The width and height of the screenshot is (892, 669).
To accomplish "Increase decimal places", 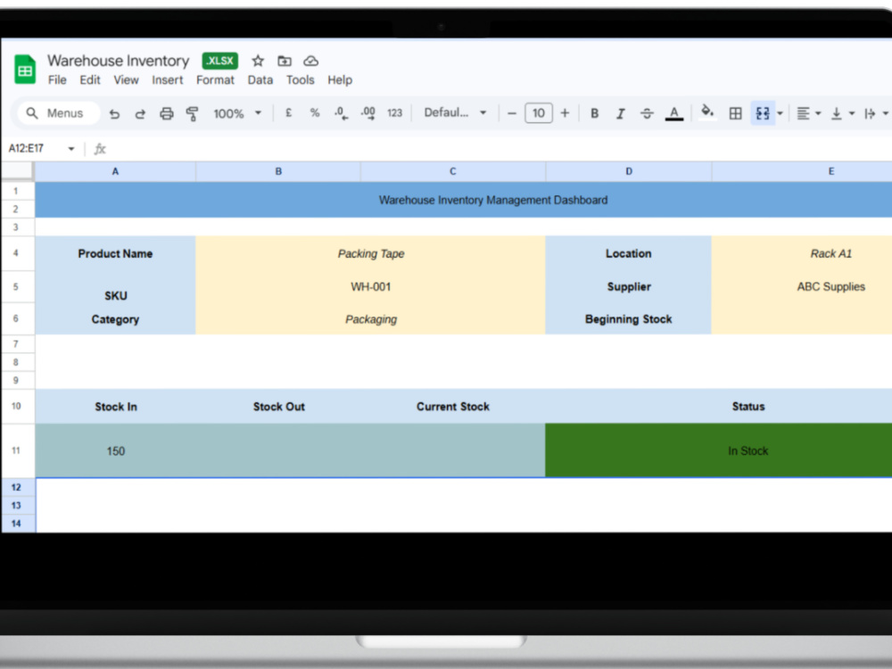I will [368, 112].
